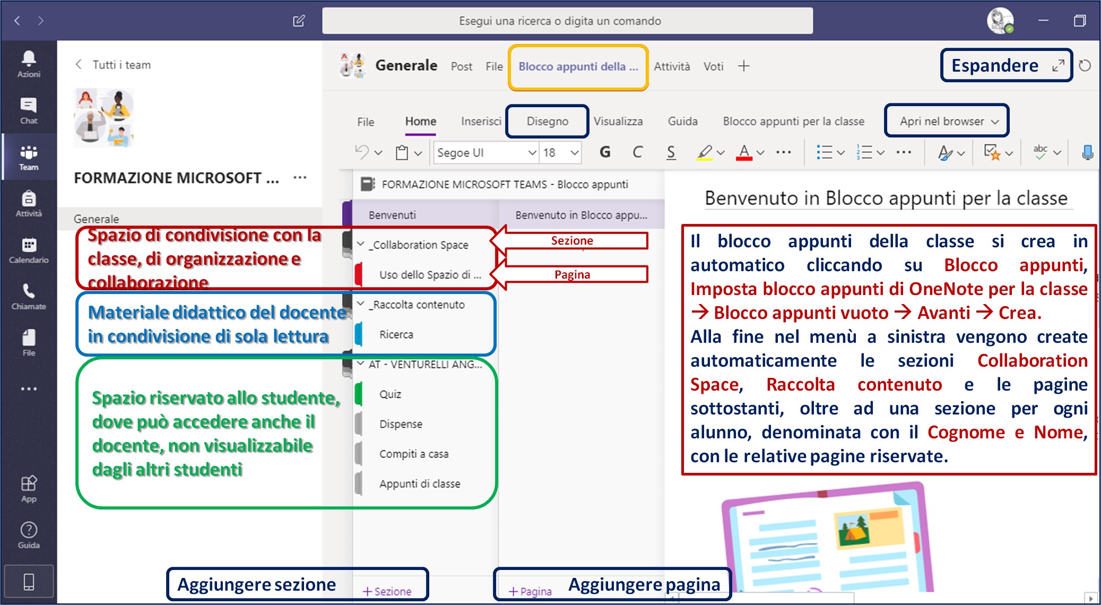The image size is (1101, 605).
Task: Expand the paste options dropdown arrow
Action: (x=418, y=153)
